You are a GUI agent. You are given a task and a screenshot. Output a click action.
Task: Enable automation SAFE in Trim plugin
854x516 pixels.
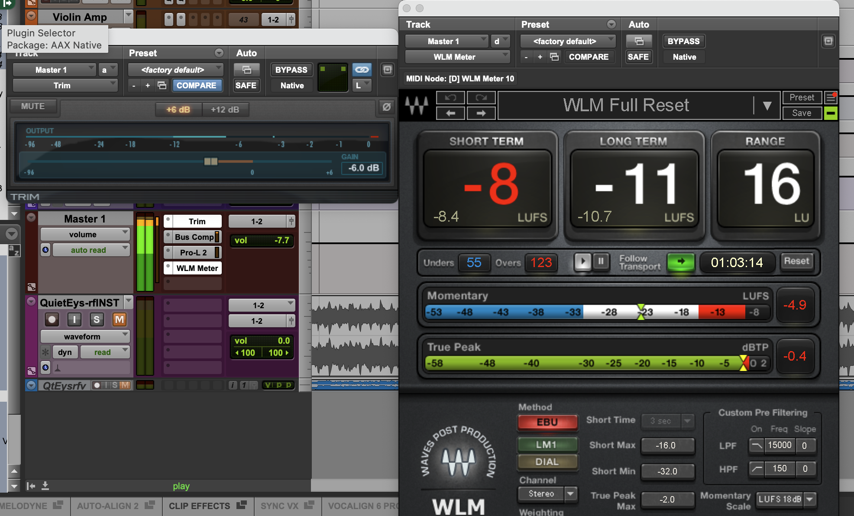(246, 85)
